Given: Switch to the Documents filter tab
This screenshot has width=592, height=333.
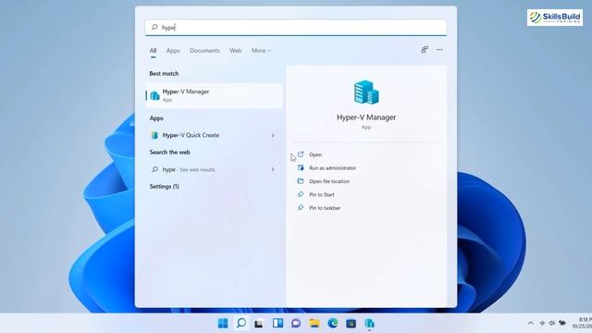Looking at the screenshot, I should pos(204,51).
